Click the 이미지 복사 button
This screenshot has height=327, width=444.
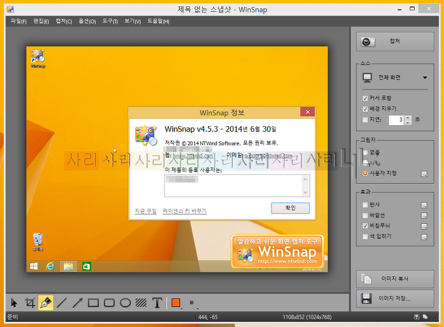(395, 279)
